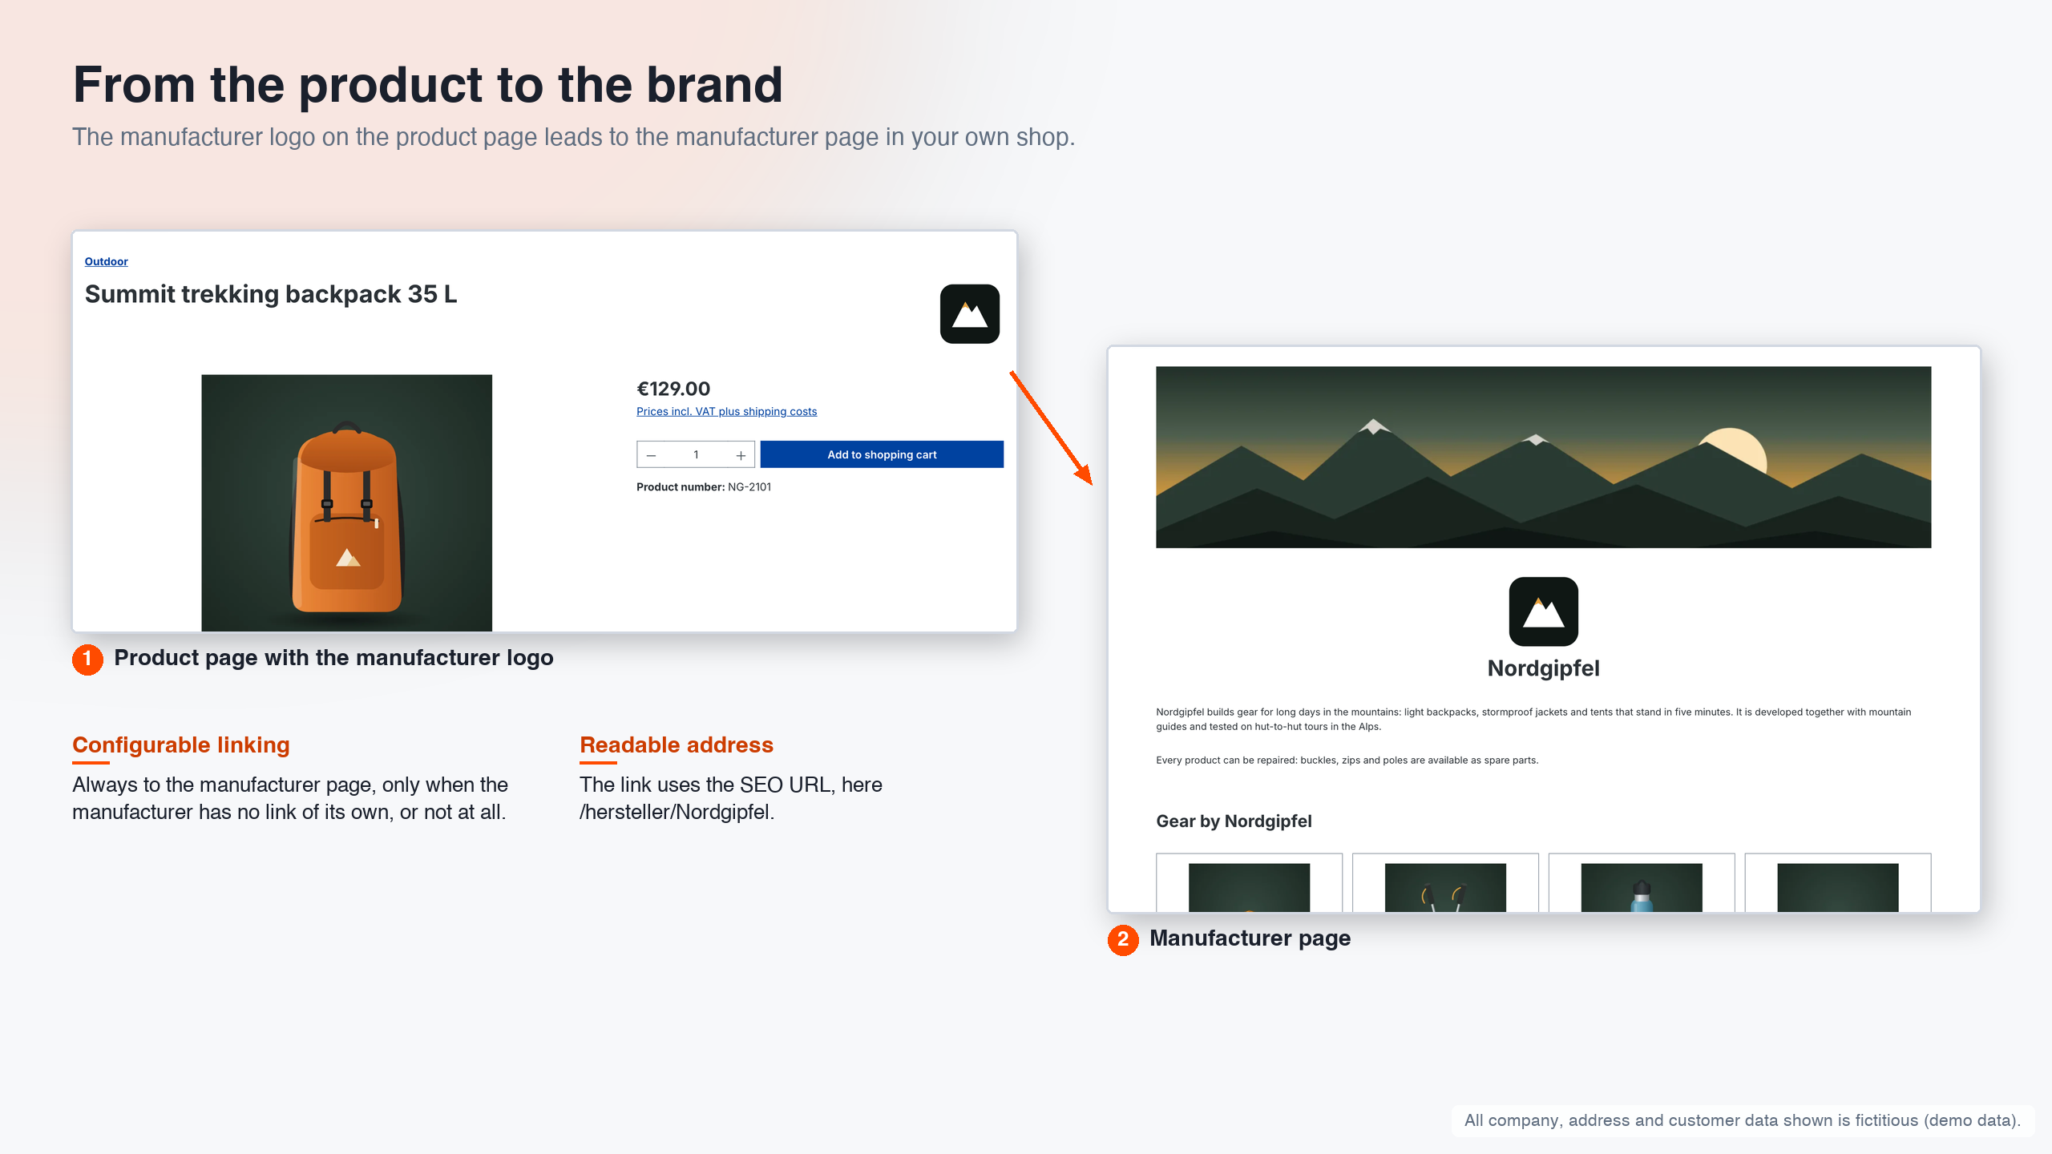Click the mountain banner image on manufacturer page

1543,457
